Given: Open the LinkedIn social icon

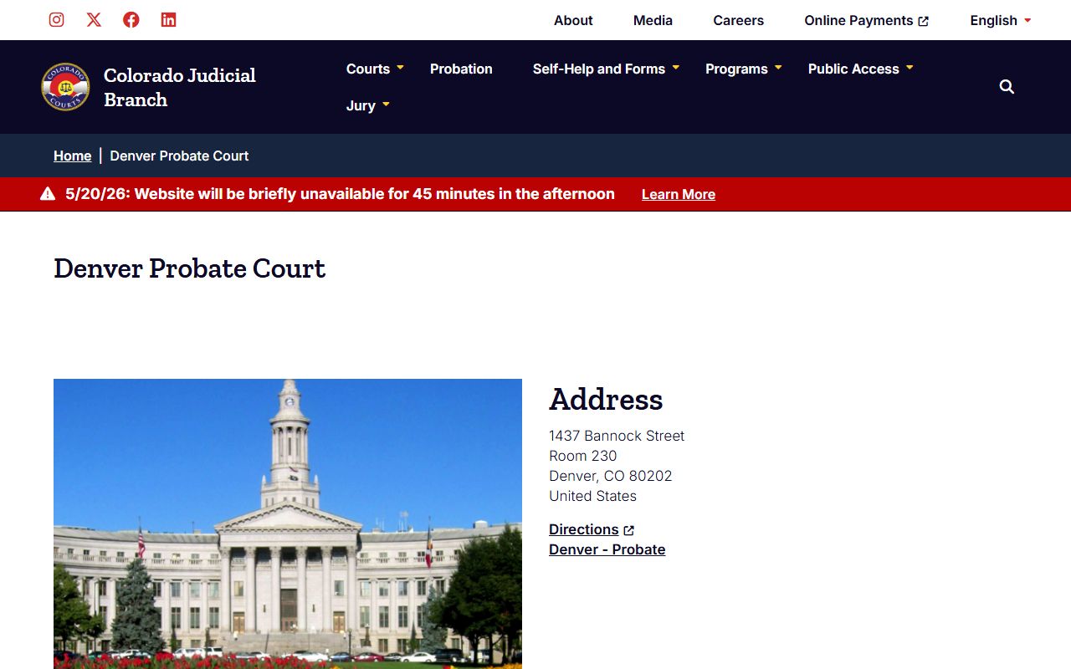Looking at the screenshot, I should tap(168, 20).
